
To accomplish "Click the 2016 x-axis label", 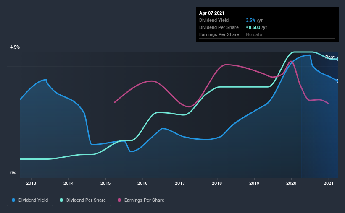I will pos(142,183).
